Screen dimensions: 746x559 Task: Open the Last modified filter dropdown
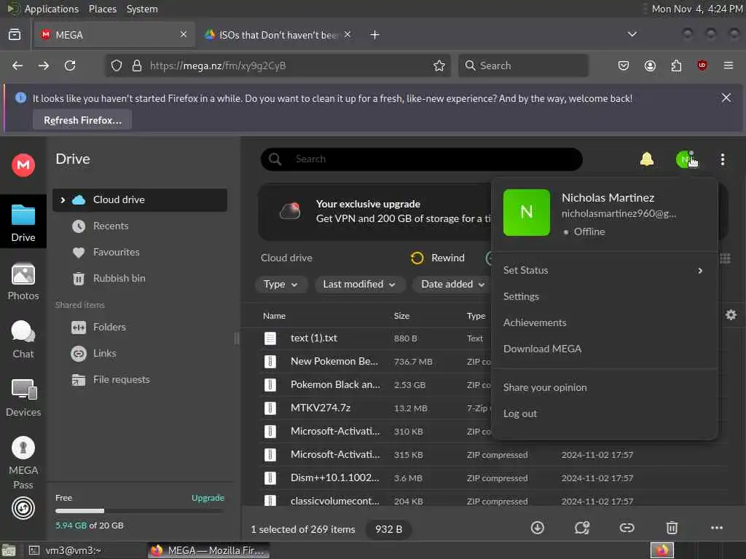point(360,285)
